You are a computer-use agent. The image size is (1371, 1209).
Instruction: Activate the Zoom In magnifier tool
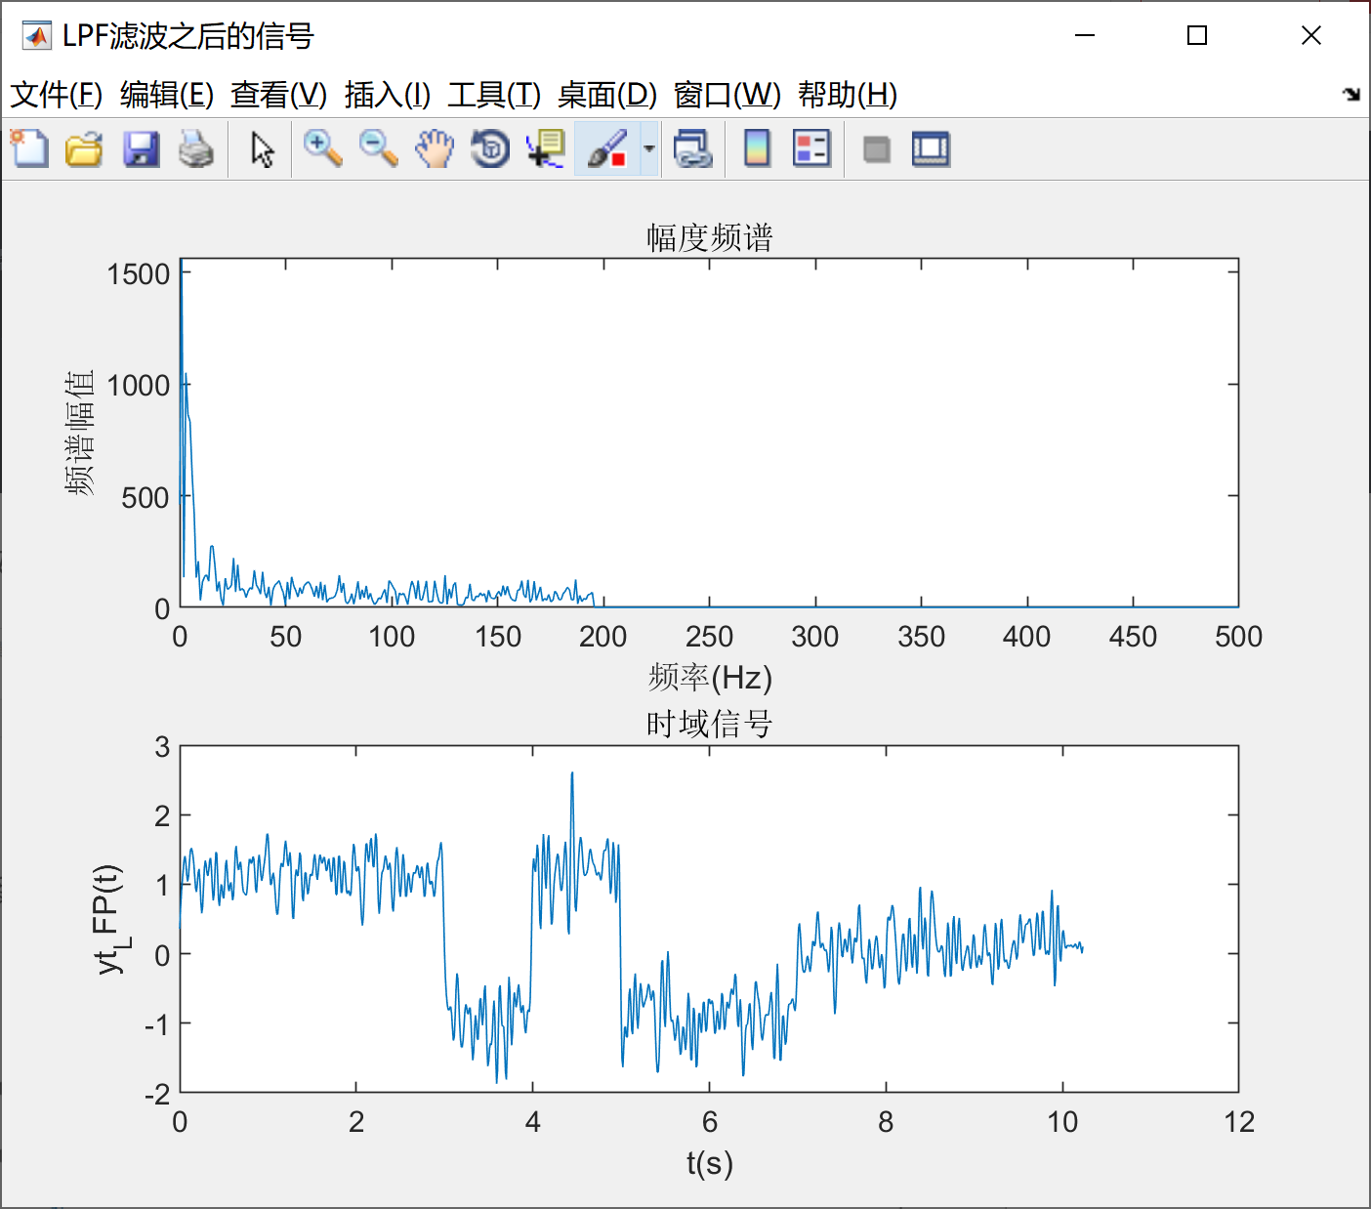(322, 149)
